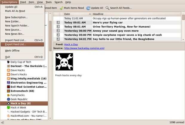
Task: Click the Geek Republic feed icon
Action: coord(8,99)
